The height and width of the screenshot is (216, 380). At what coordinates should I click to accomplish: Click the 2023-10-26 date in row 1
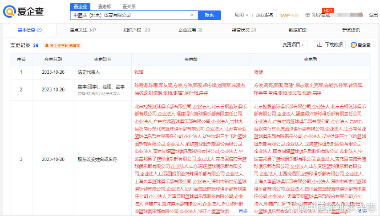pyautogui.click(x=53, y=72)
